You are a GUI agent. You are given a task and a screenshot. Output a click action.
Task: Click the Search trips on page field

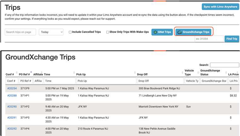pyautogui.click(x=20, y=32)
